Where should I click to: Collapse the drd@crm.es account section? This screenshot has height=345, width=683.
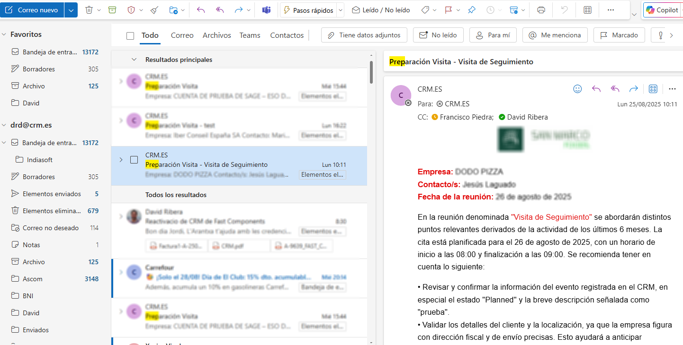tap(4, 125)
